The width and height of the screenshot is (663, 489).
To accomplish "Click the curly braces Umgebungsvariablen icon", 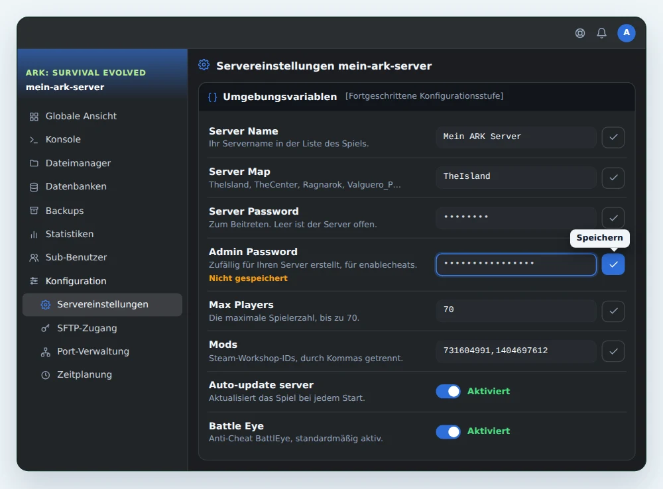I will click(x=213, y=97).
